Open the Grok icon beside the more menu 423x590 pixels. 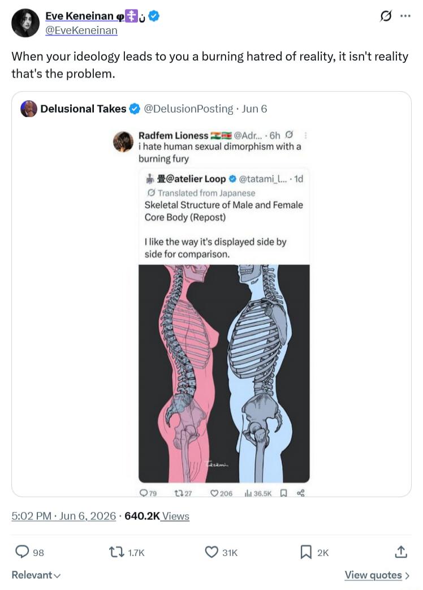[x=386, y=16]
